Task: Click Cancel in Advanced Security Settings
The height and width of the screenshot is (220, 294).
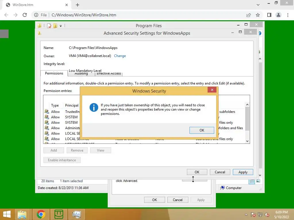Action: [x=220, y=172]
